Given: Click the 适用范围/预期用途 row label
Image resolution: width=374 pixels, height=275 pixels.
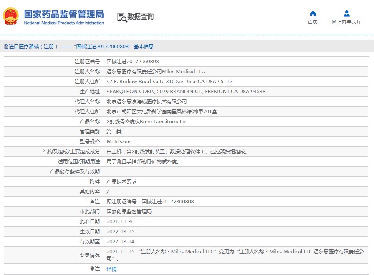Looking at the screenshot, I should (x=79, y=162).
